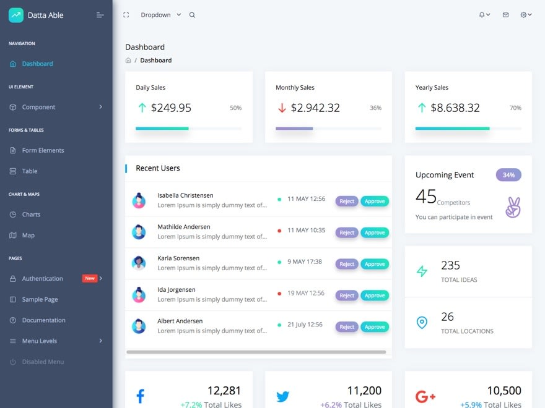
Task: Click the search magnifier icon
Action: pos(192,15)
